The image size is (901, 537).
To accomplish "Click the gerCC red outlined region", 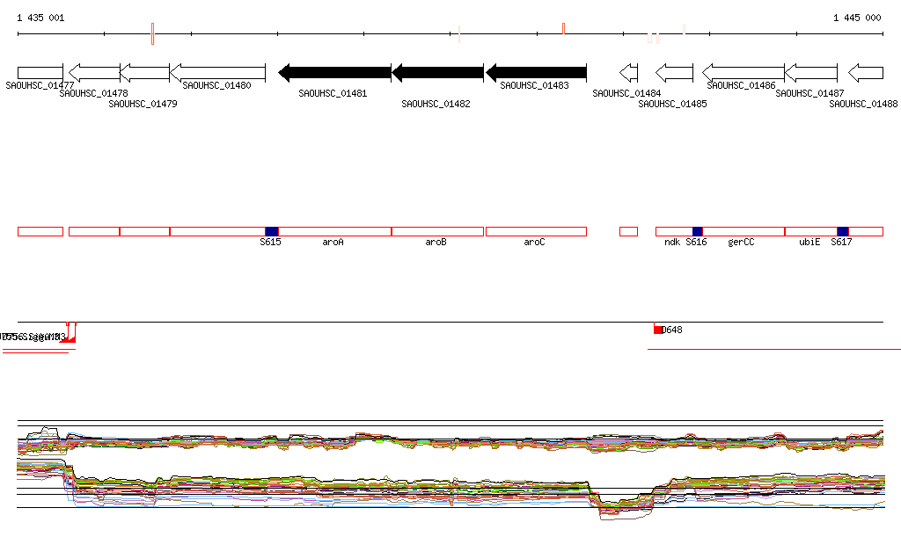I will tap(744, 232).
